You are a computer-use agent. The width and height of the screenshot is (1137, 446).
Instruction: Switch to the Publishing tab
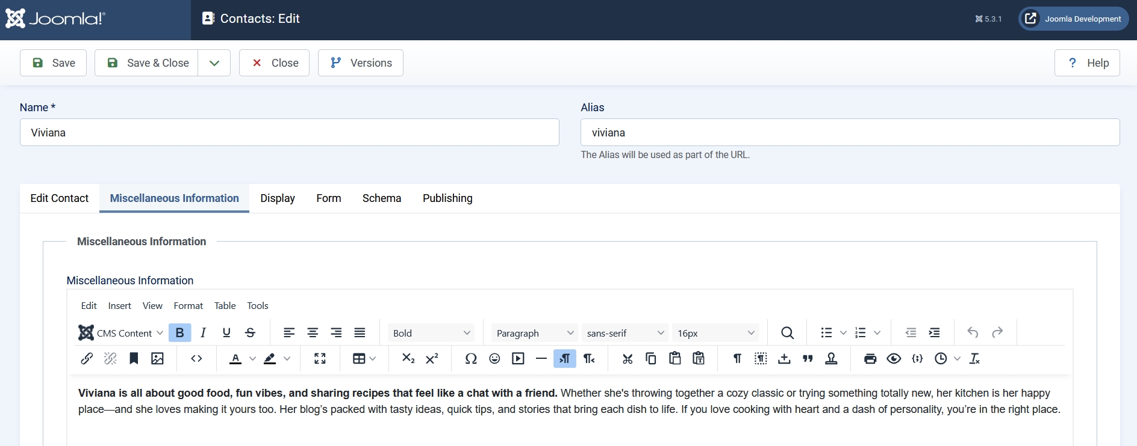pyautogui.click(x=447, y=198)
